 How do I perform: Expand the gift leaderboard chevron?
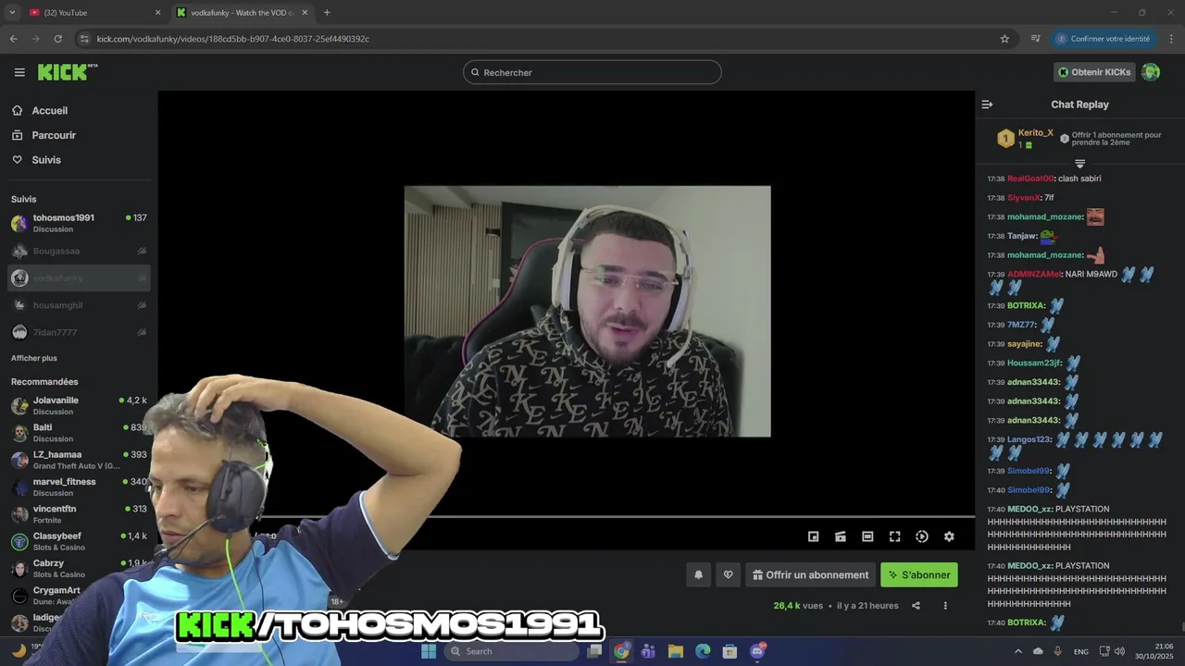coord(1079,164)
